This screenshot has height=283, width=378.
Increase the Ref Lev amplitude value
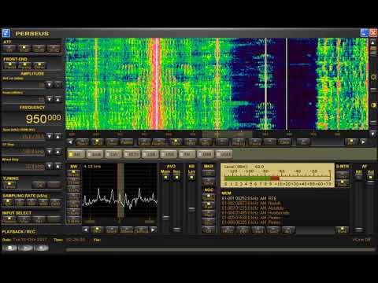(x=57, y=84)
